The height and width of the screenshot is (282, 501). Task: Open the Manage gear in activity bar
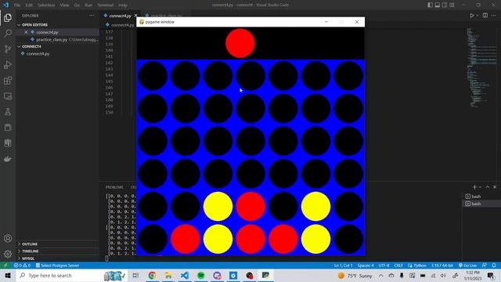pyautogui.click(x=8, y=254)
